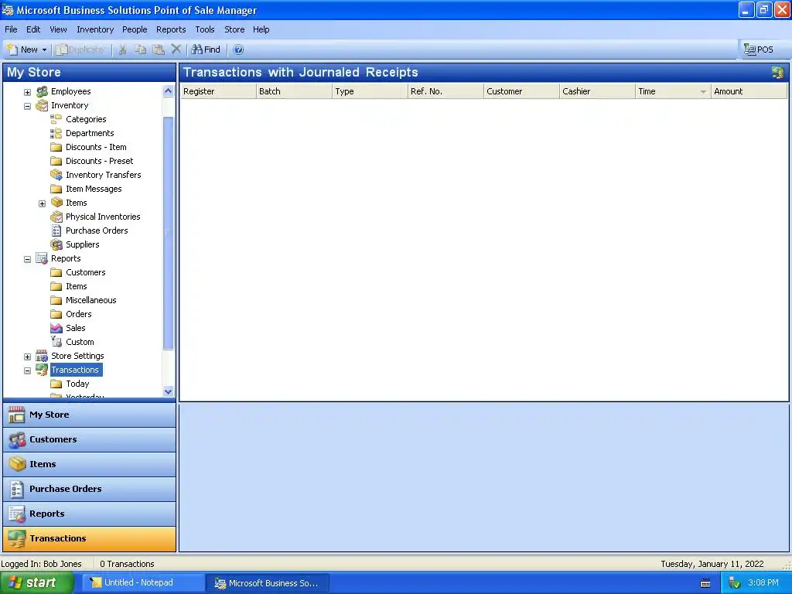This screenshot has width=792, height=594.
Task: Click the Inventory box tree icon
Action: click(42, 105)
